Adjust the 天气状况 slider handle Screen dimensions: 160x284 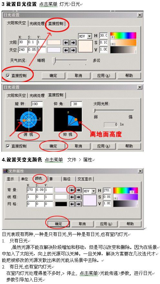[54, 61]
